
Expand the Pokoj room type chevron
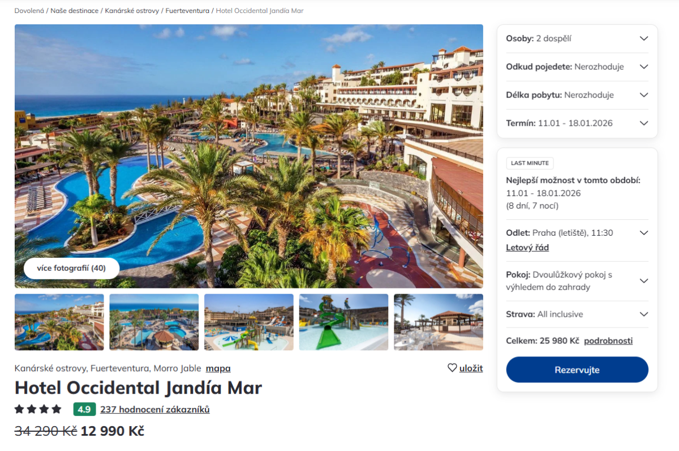pos(643,281)
